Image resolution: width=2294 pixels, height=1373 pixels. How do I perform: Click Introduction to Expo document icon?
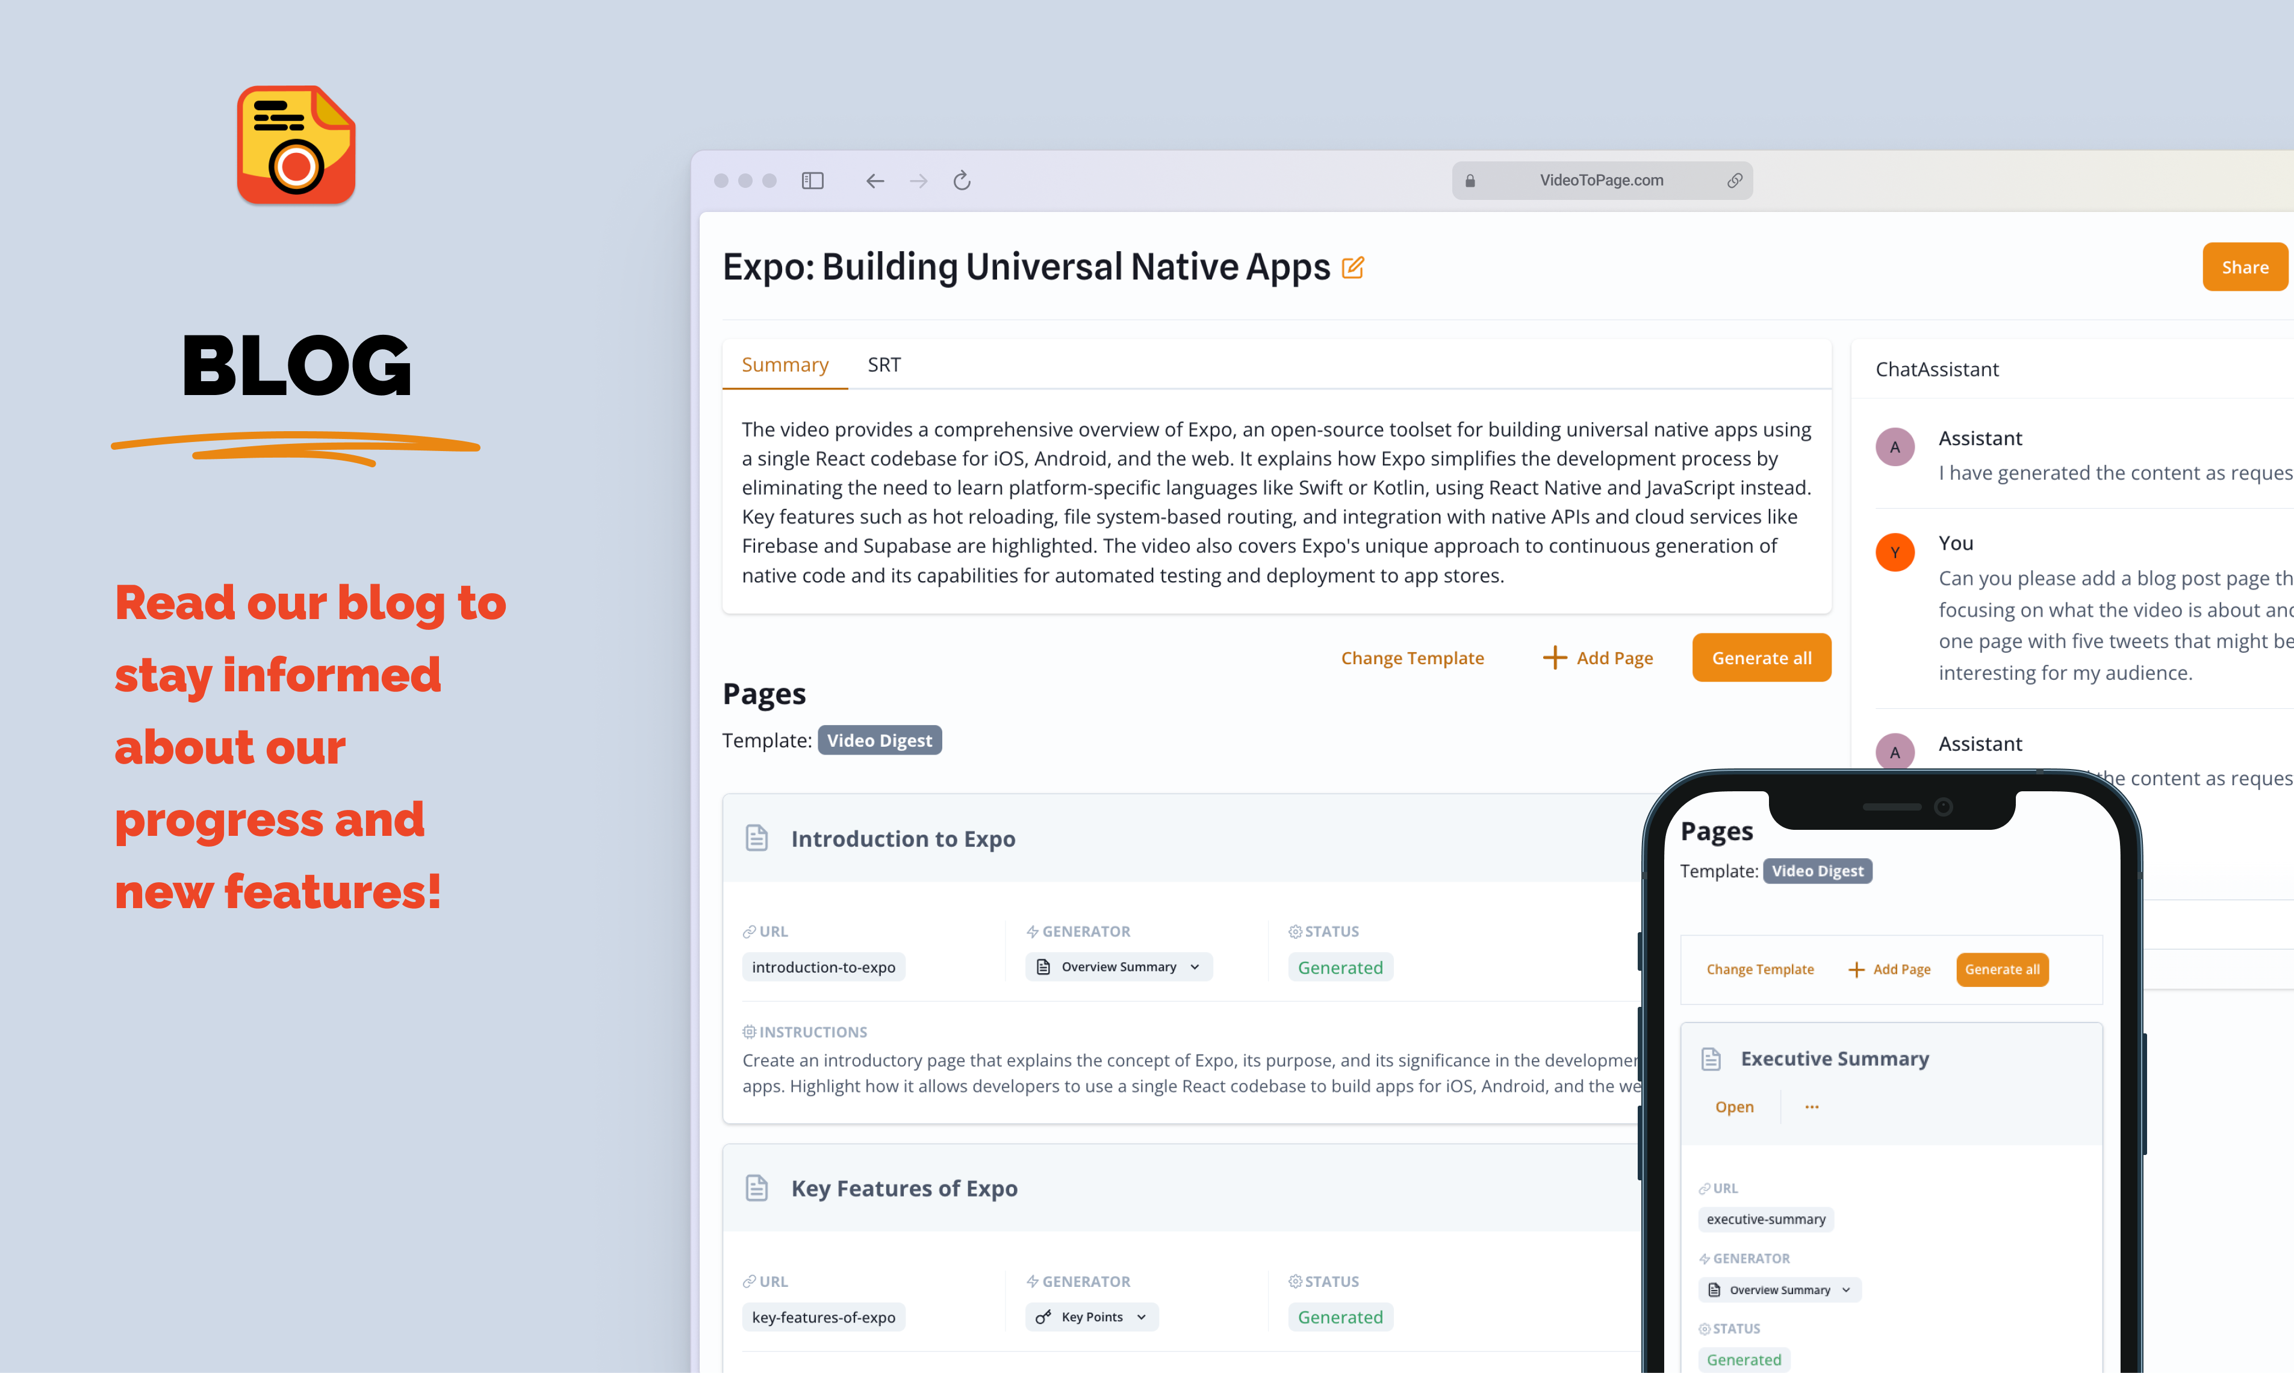(757, 838)
